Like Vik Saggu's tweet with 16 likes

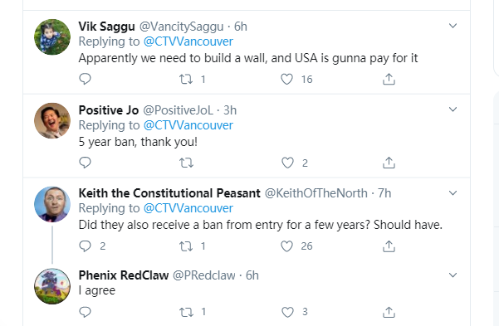(286, 79)
